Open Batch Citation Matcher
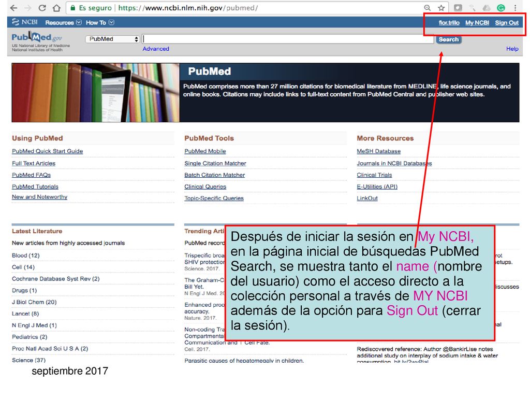The height and width of the screenshot is (398, 530). pos(215,175)
